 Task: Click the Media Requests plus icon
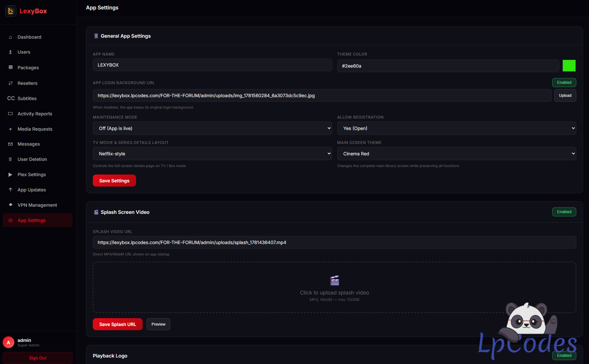coord(10,129)
